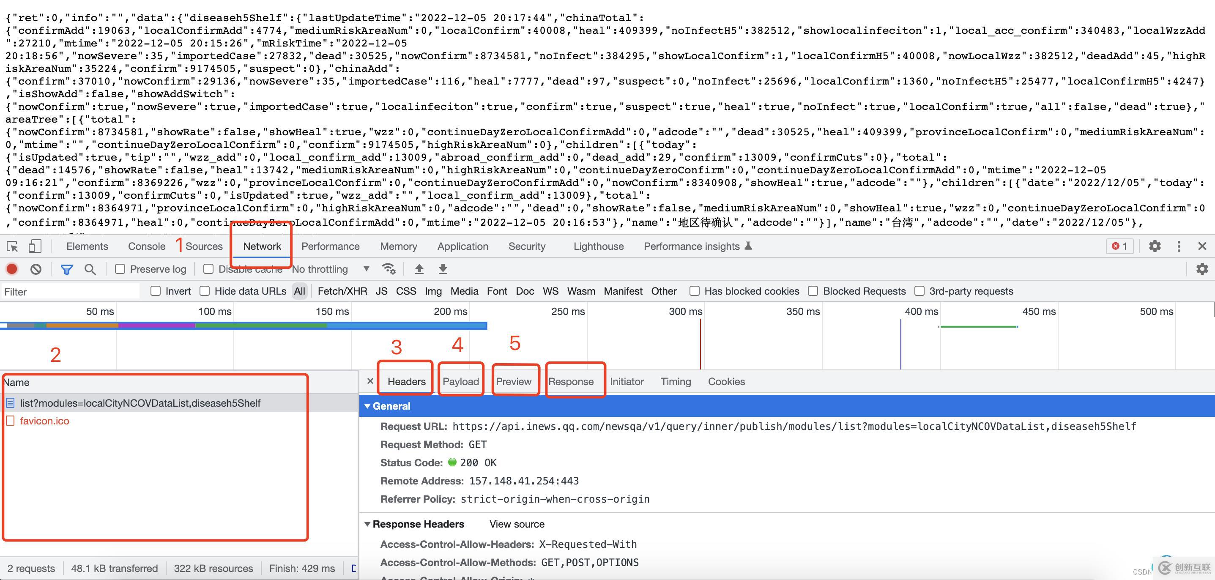The width and height of the screenshot is (1215, 580).
Task: Check Hide data URLs
Action: pyautogui.click(x=205, y=291)
